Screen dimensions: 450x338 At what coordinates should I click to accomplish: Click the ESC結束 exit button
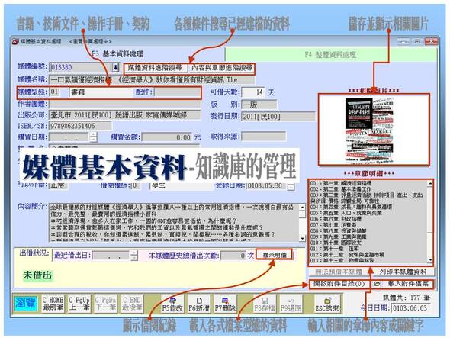coord(327,304)
